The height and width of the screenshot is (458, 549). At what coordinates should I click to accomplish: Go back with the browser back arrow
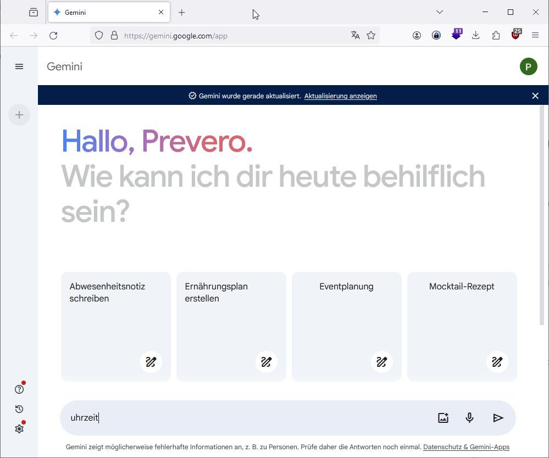point(14,35)
